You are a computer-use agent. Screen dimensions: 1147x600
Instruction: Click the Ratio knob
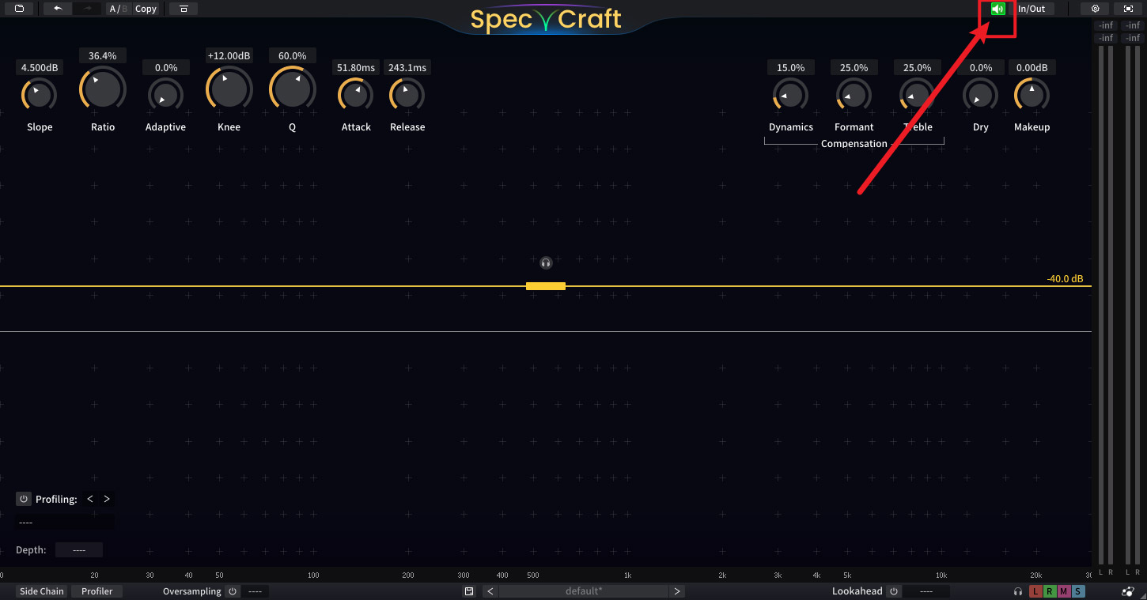click(x=103, y=88)
